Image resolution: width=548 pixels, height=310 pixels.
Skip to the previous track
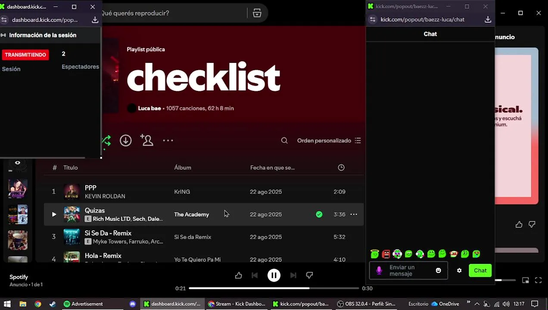(255, 275)
